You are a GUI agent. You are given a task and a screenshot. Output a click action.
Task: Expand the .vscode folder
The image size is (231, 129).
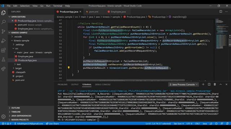18,37
